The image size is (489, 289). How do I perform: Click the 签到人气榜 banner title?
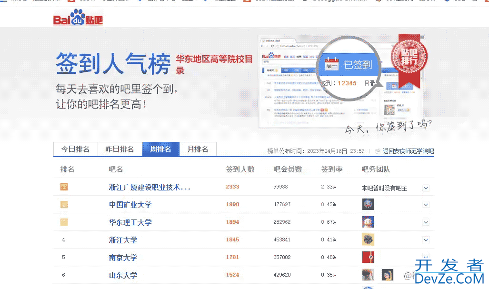[x=113, y=64]
